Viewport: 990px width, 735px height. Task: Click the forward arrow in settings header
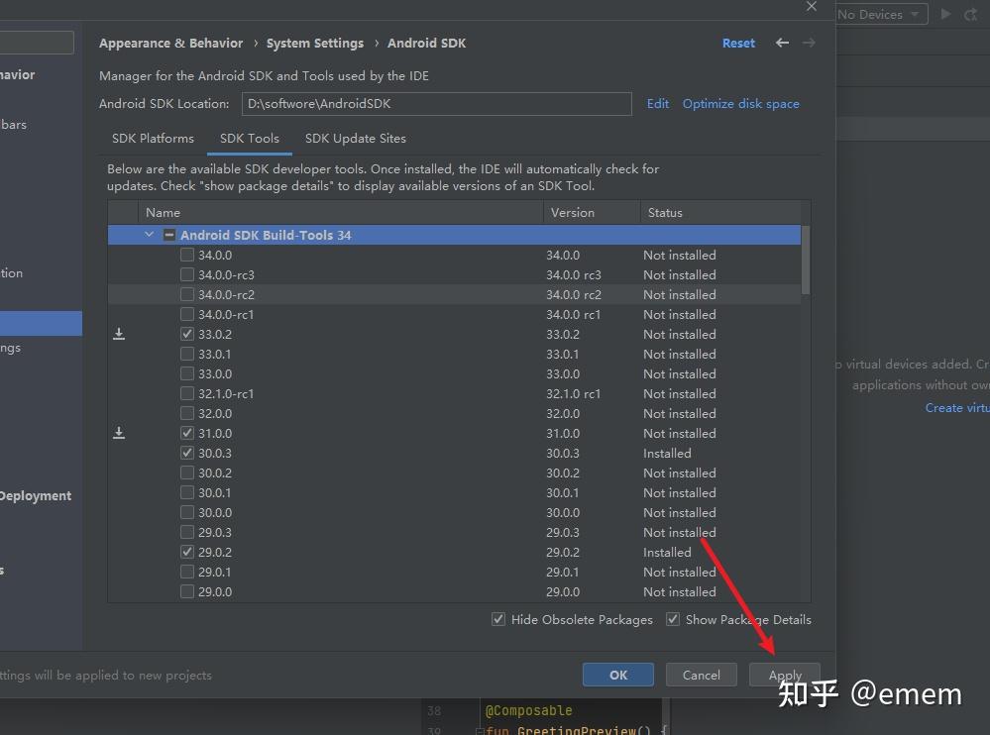coord(809,43)
